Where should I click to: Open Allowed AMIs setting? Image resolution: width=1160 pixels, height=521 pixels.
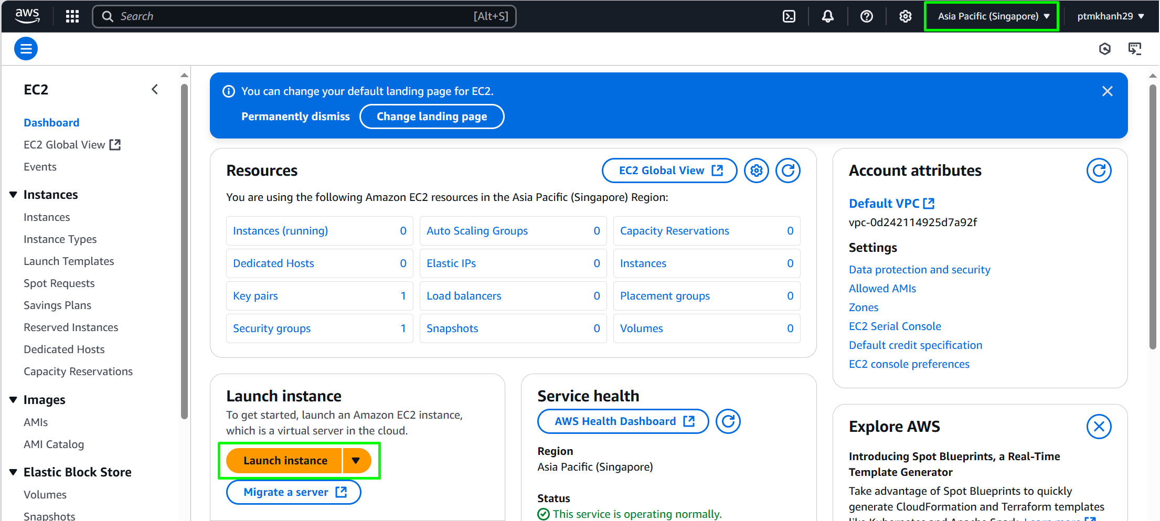pos(882,289)
